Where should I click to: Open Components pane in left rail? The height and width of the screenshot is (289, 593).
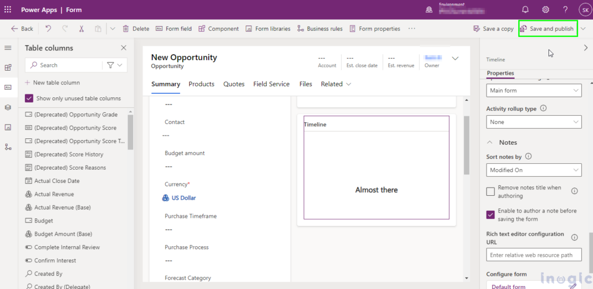pyautogui.click(x=8, y=68)
